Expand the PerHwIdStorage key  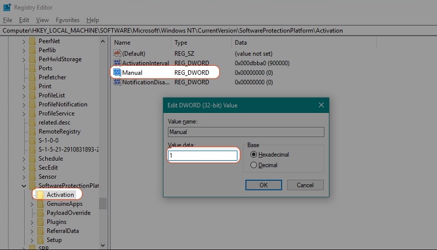click(24, 60)
